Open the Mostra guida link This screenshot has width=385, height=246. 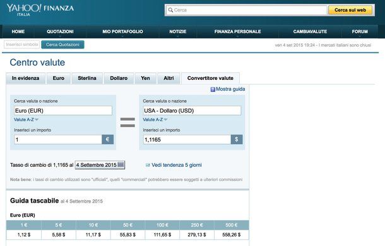[x=230, y=89]
